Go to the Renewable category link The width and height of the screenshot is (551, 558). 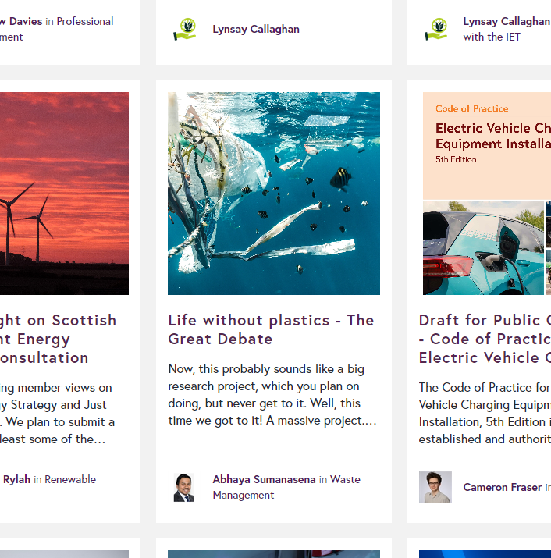pyautogui.click(x=70, y=479)
